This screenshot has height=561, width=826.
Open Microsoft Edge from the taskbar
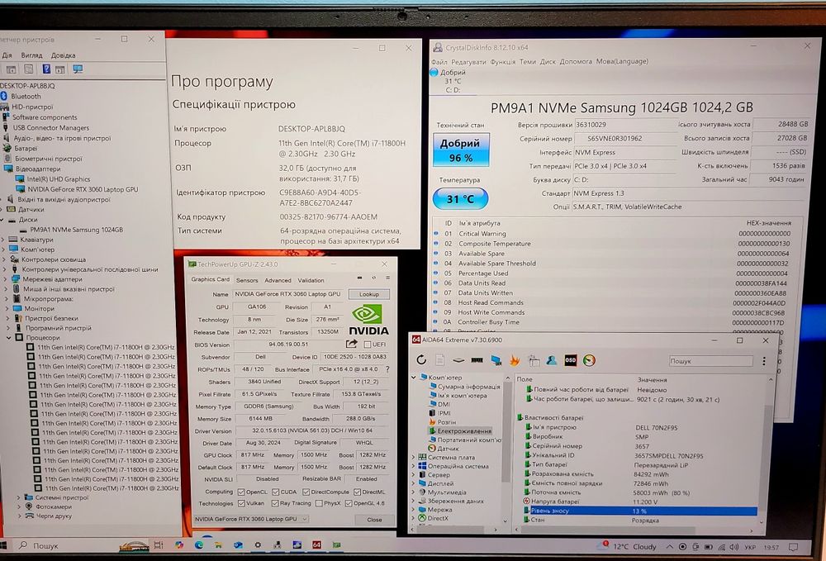[198, 545]
